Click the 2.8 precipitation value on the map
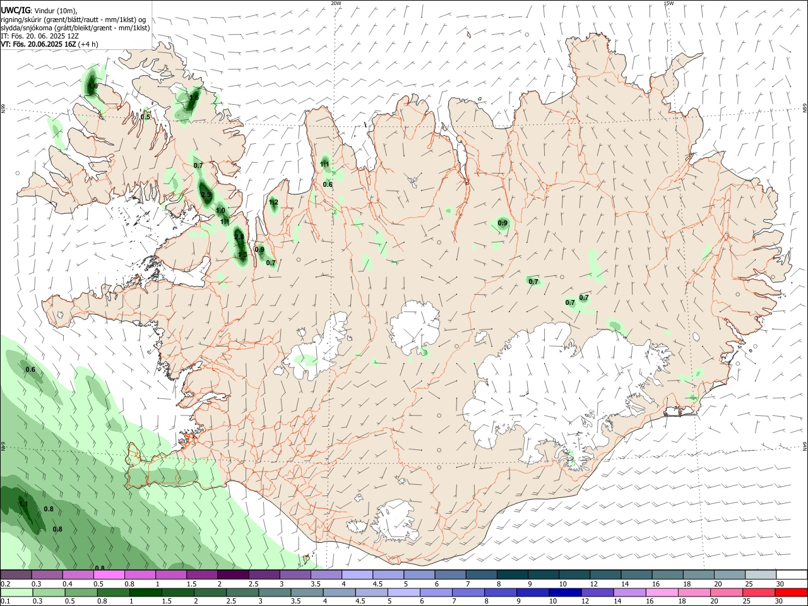Screen dimensions: 808x606 [x=239, y=237]
